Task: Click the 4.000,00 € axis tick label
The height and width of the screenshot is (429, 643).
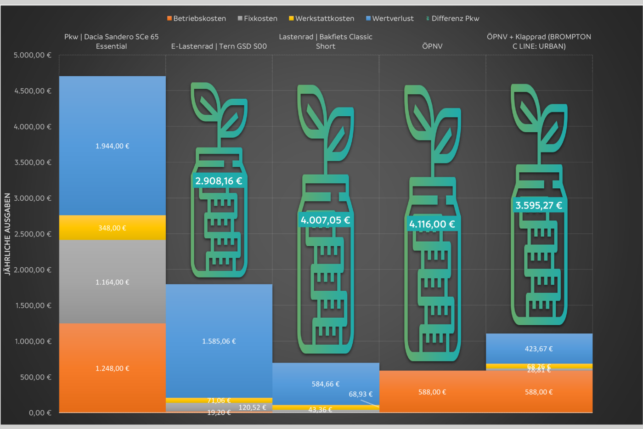Action: click(33, 127)
